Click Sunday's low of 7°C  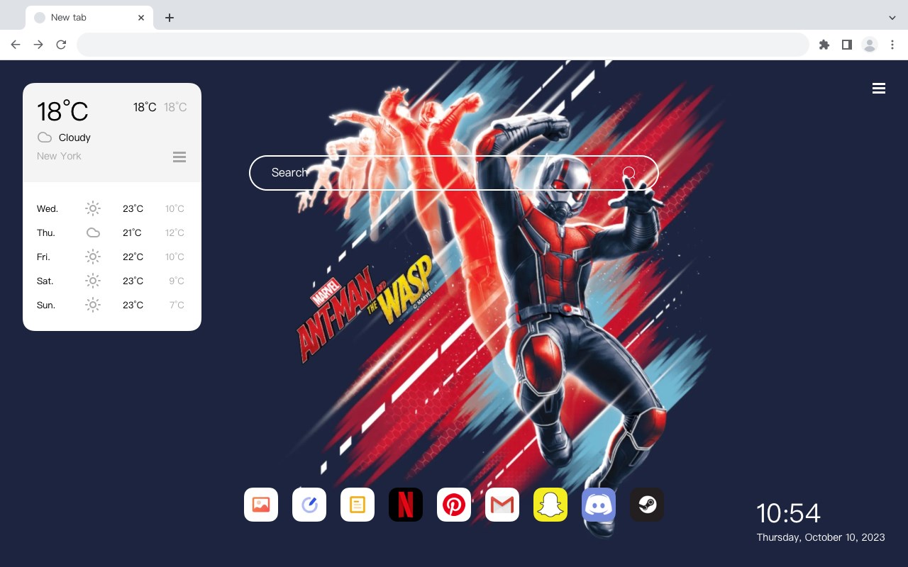[x=177, y=305]
